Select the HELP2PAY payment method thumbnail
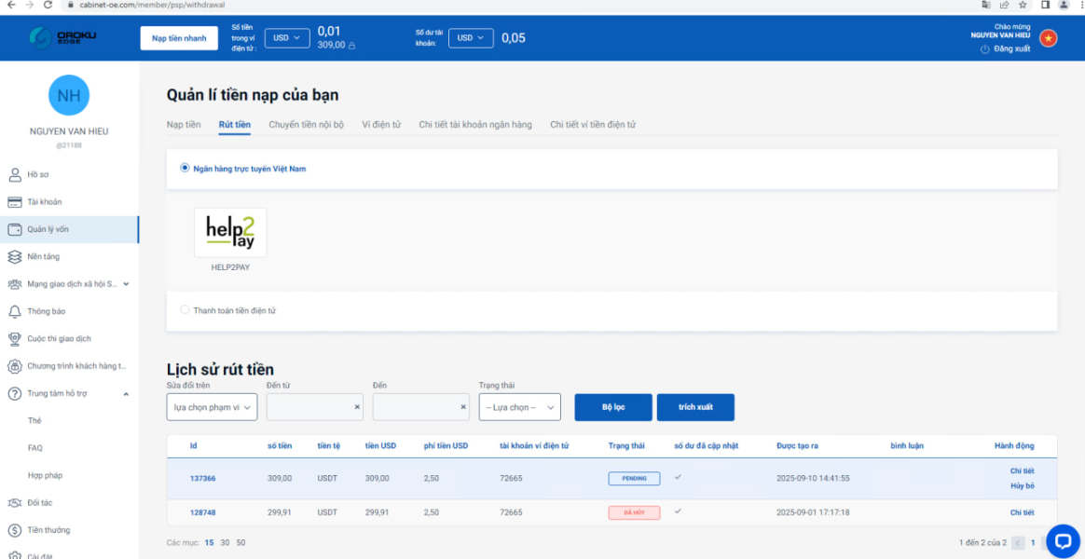This screenshot has width=1085, height=559. (230, 233)
